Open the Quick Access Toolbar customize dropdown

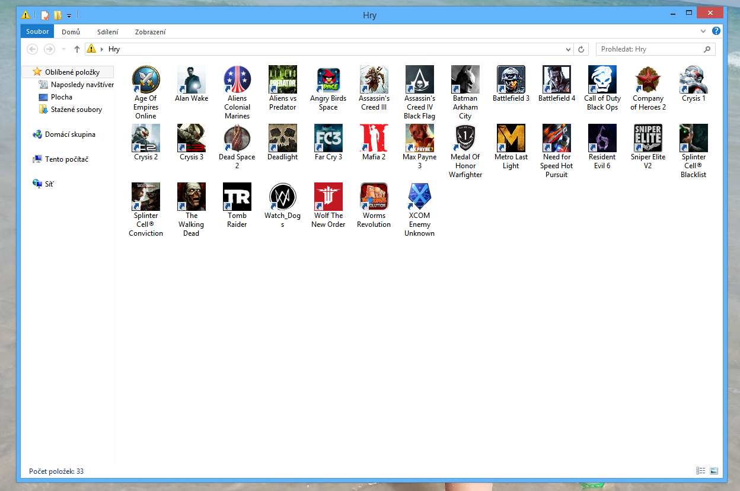click(69, 15)
